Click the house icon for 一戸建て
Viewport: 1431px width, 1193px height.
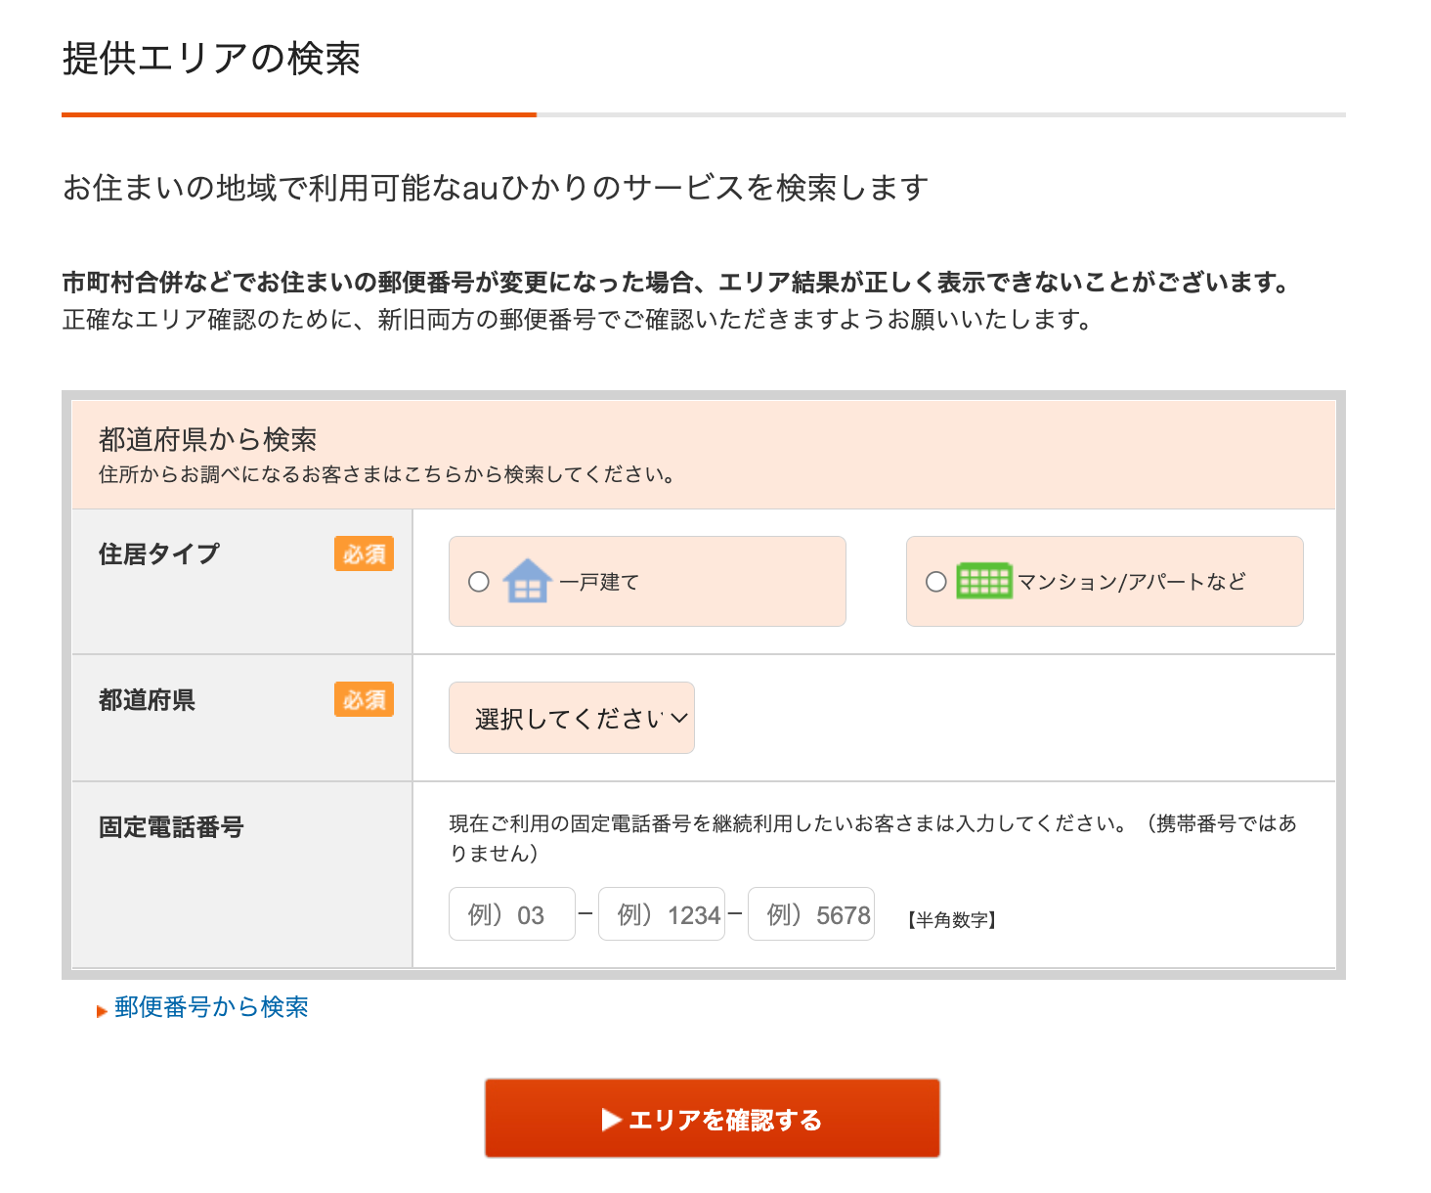[529, 581]
